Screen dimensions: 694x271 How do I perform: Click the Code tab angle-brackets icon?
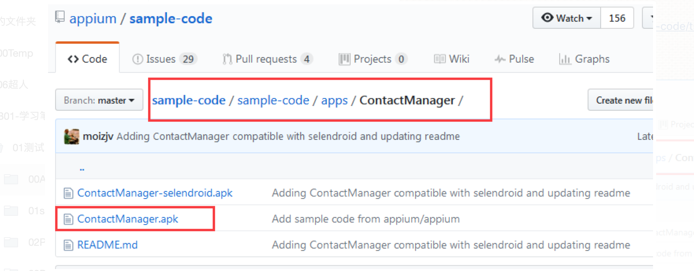point(73,59)
